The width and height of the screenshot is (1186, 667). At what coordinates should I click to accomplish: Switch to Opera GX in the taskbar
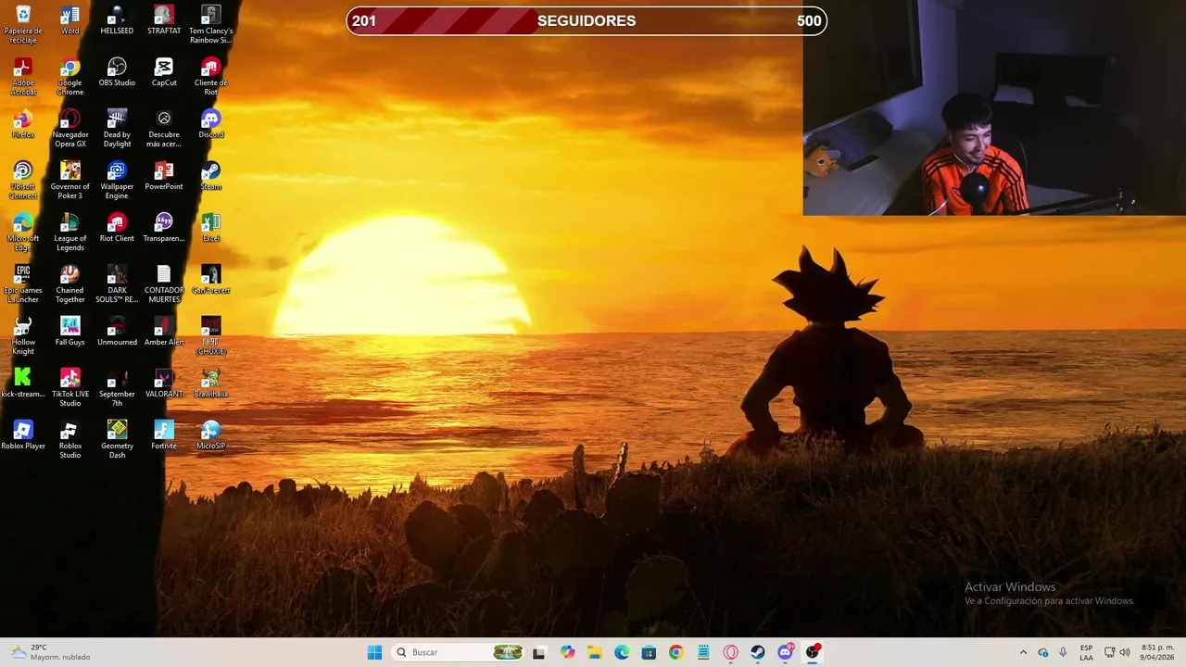[730, 652]
